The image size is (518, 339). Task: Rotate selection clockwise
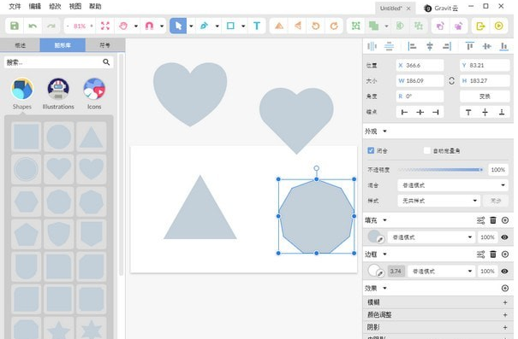(x=334, y=26)
